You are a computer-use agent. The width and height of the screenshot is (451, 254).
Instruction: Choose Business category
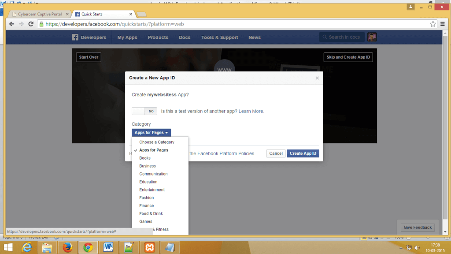160,166
